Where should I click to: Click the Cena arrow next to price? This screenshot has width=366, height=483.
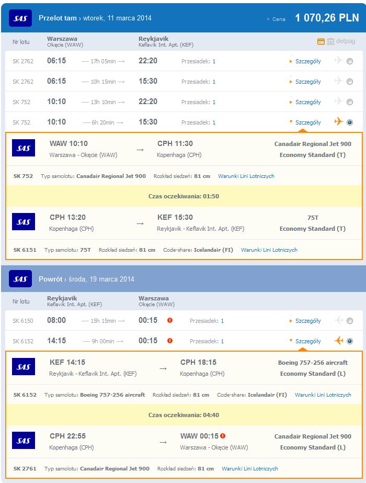pyautogui.click(x=268, y=19)
